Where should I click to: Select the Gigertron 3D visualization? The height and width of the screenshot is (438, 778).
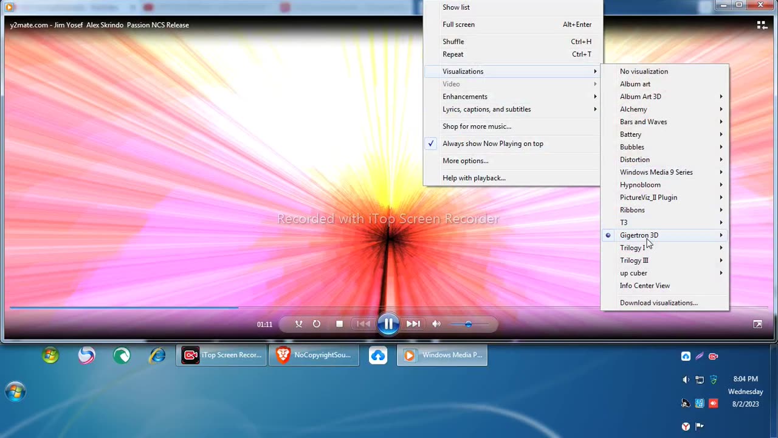[665, 235]
